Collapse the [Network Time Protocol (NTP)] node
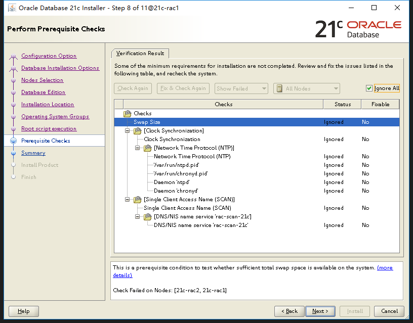The width and height of the screenshot is (413, 323). point(138,148)
